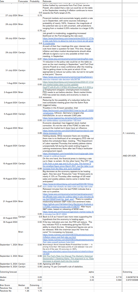The image size is (138, 292).
Task: Open the Bloomberg fed-rate-cuts job growth link
Action: pyautogui.click(x=68, y=41)
